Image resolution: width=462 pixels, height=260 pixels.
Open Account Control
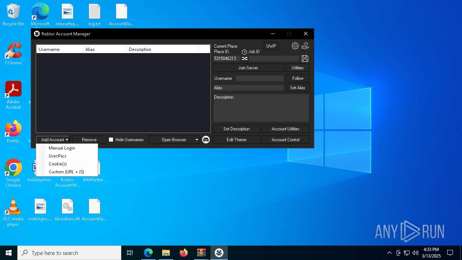pyautogui.click(x=286, y=140)
